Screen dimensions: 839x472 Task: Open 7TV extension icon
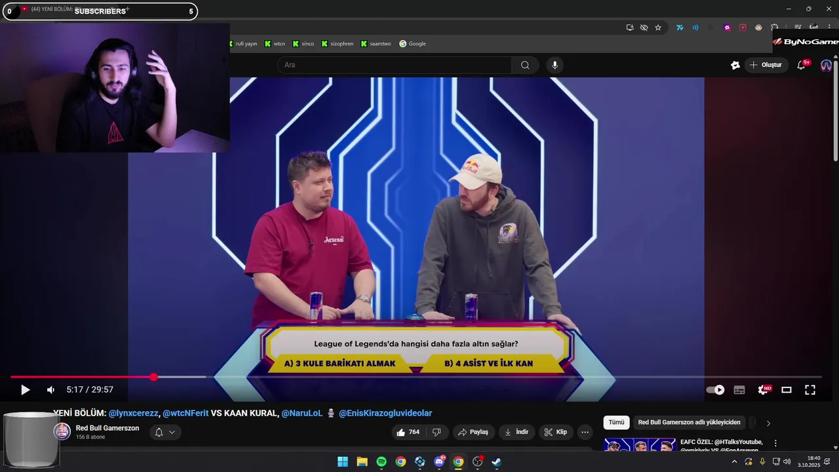[680, 28]
